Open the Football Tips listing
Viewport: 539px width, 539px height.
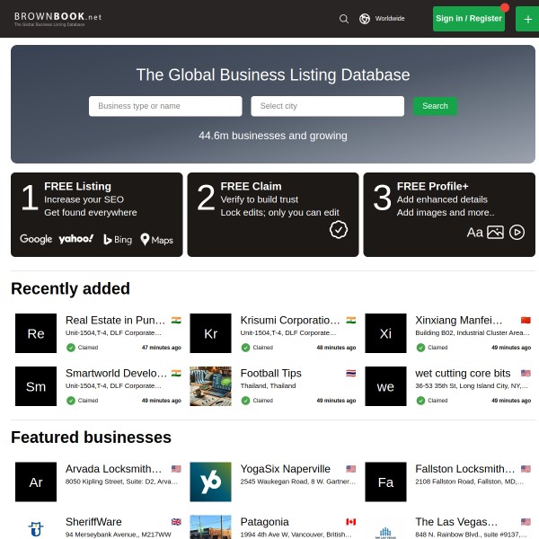(271, 373)
